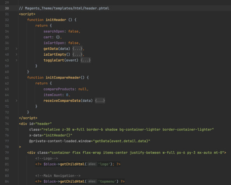Place cursor on initCompareHeader function name

pyautogui.click(x=63, y=77)
